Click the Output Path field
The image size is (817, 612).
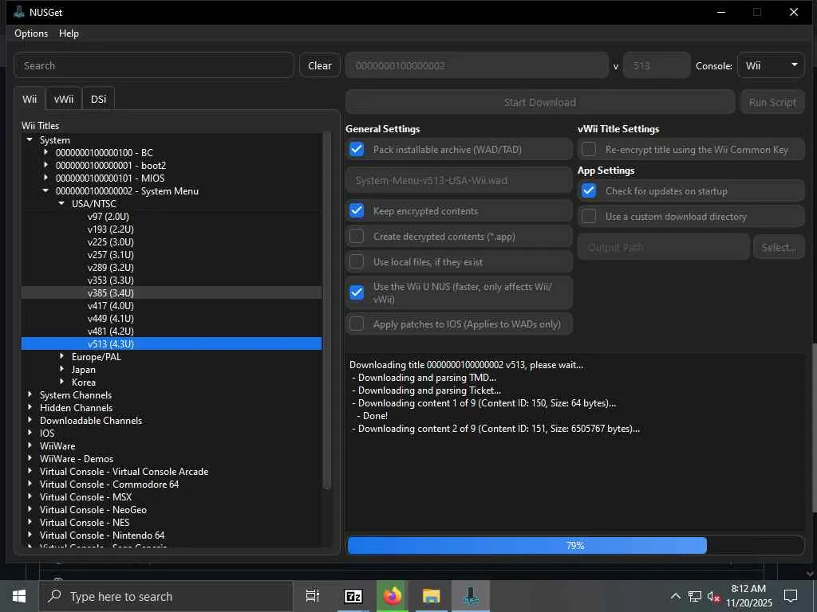(663, 247)
